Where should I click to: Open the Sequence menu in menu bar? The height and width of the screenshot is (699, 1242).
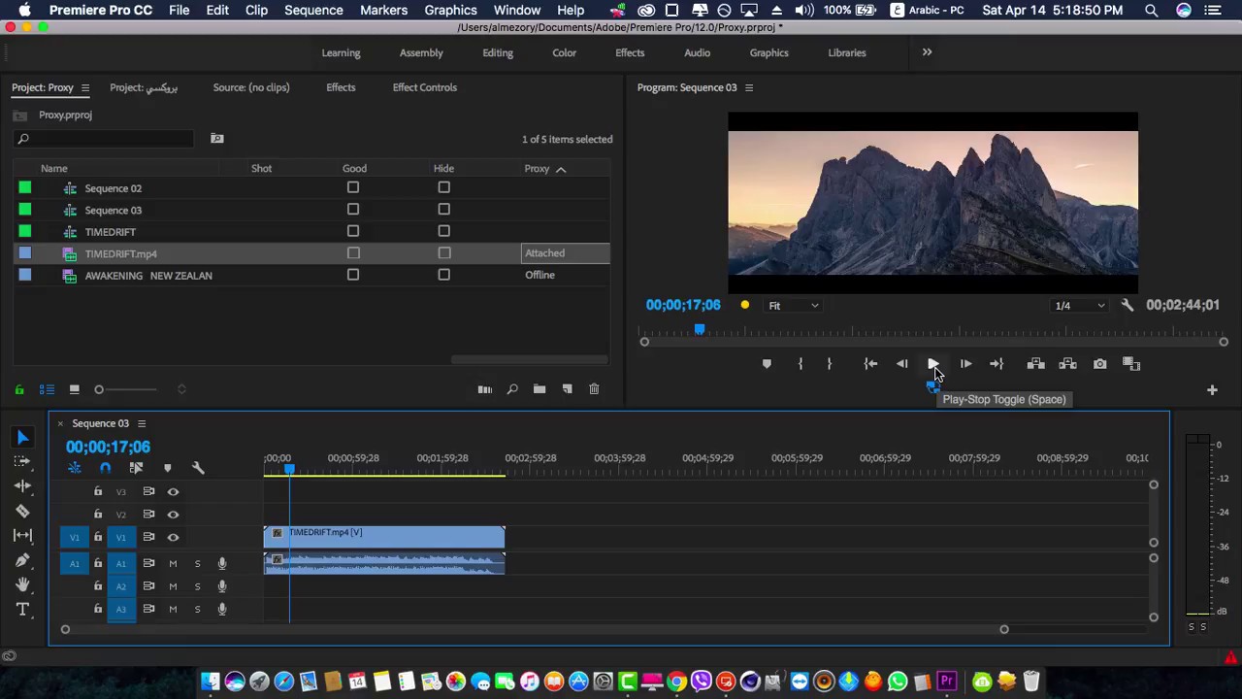(x=313, y=11)
